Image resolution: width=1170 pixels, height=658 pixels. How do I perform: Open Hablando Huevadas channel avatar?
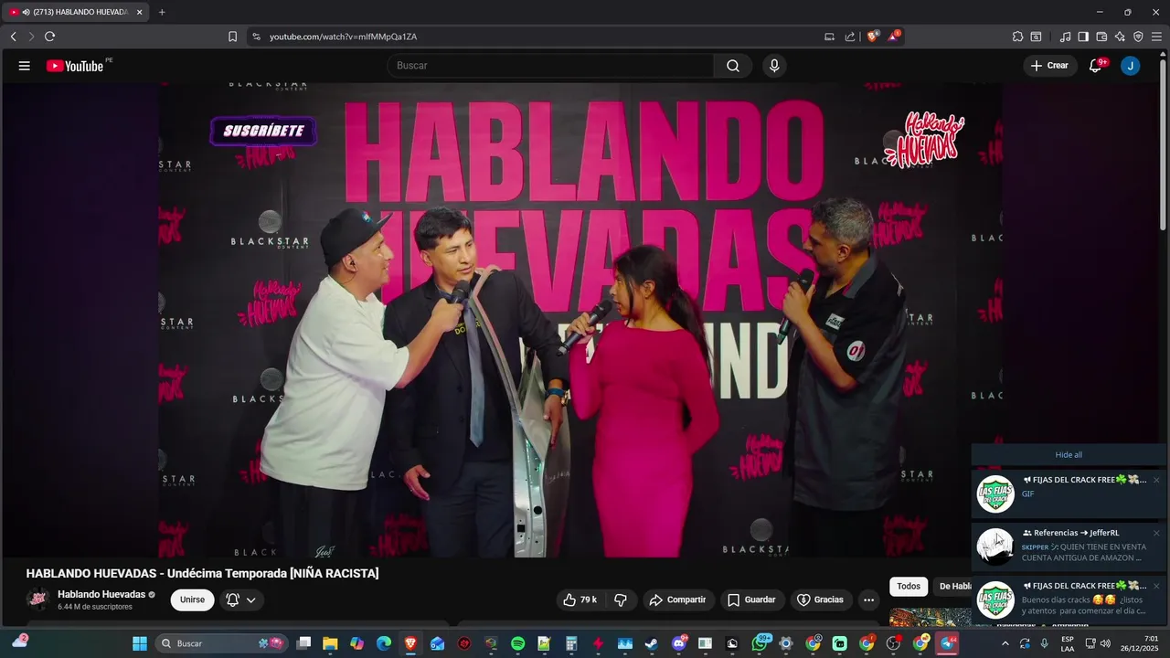click(x=37, y=600)
